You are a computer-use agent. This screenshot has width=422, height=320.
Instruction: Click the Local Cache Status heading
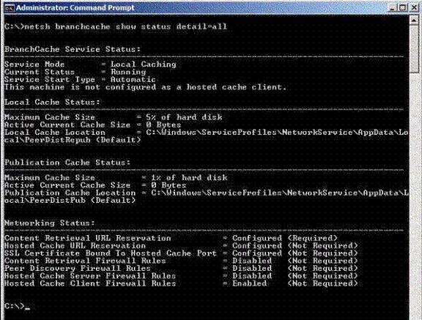tap(52, 102)
